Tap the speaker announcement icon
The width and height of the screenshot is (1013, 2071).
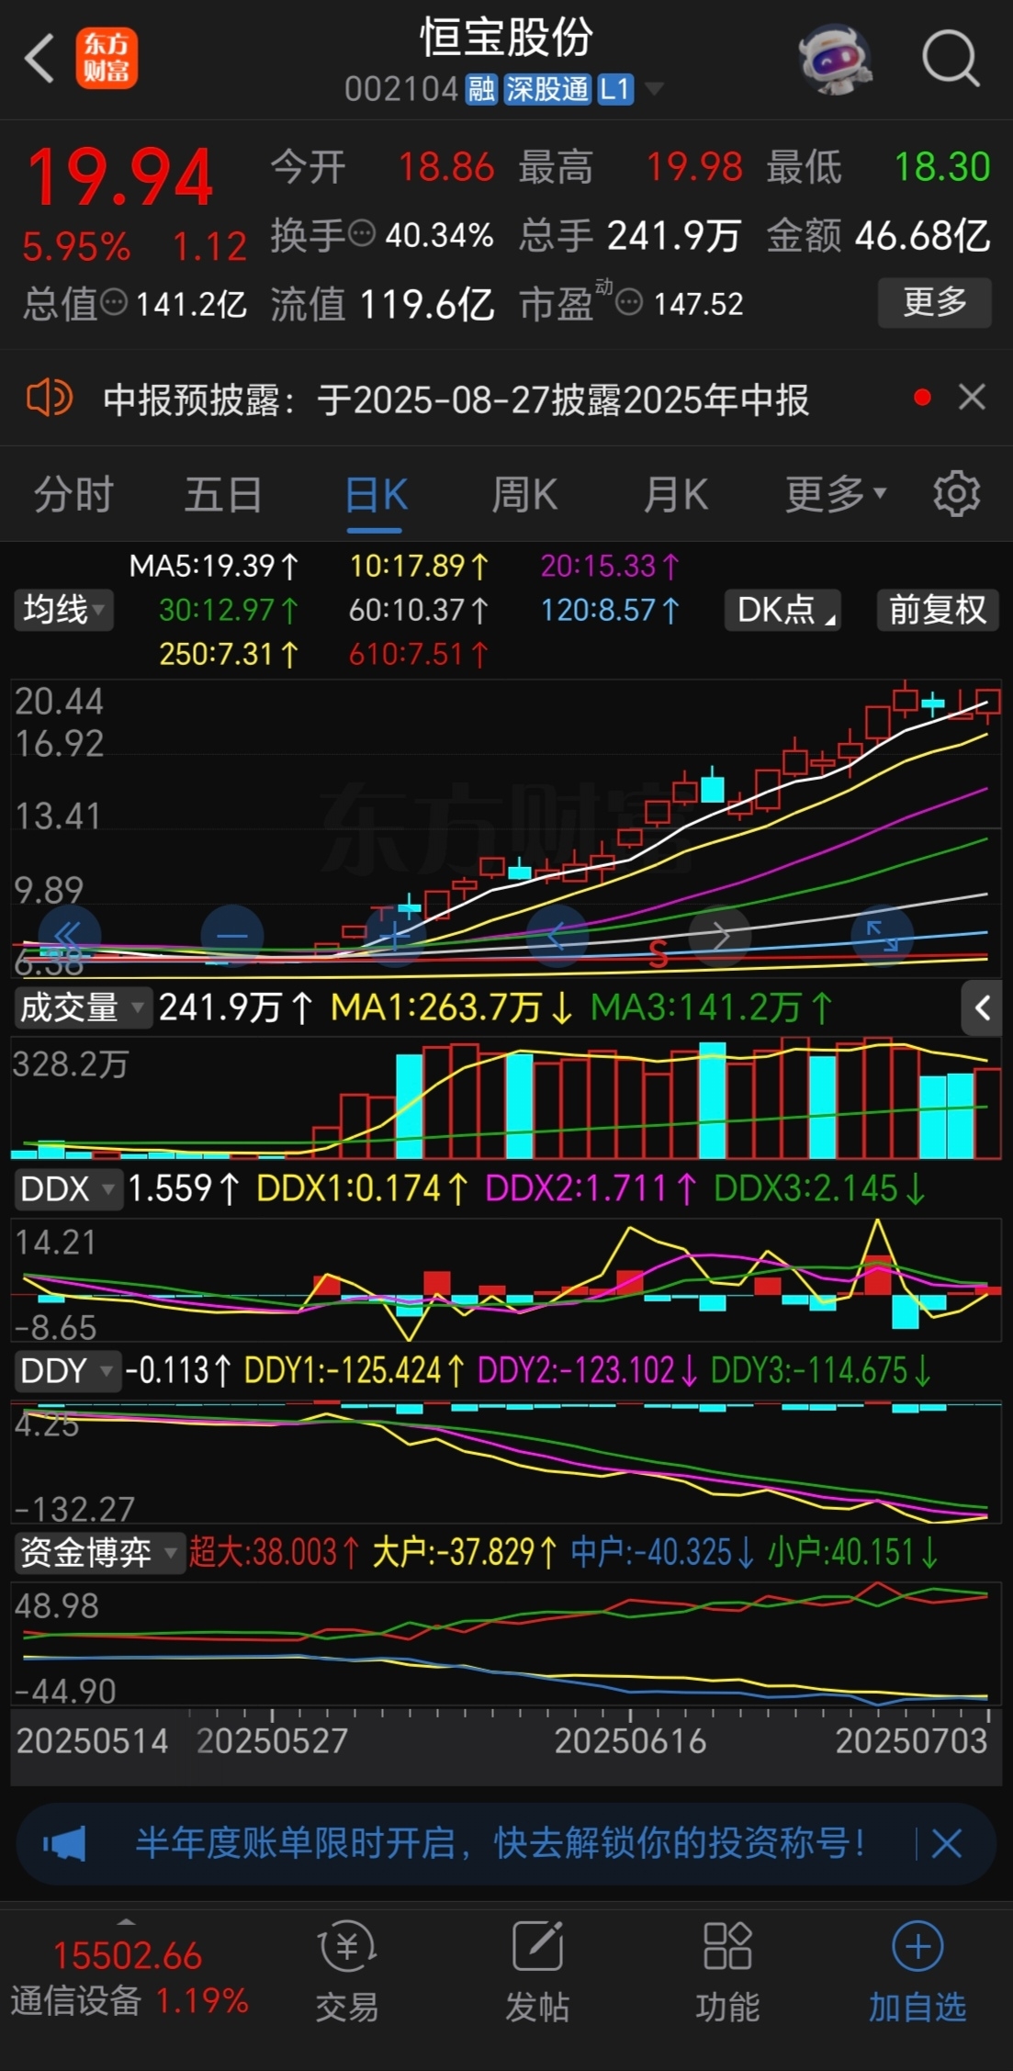pos(50,399)
